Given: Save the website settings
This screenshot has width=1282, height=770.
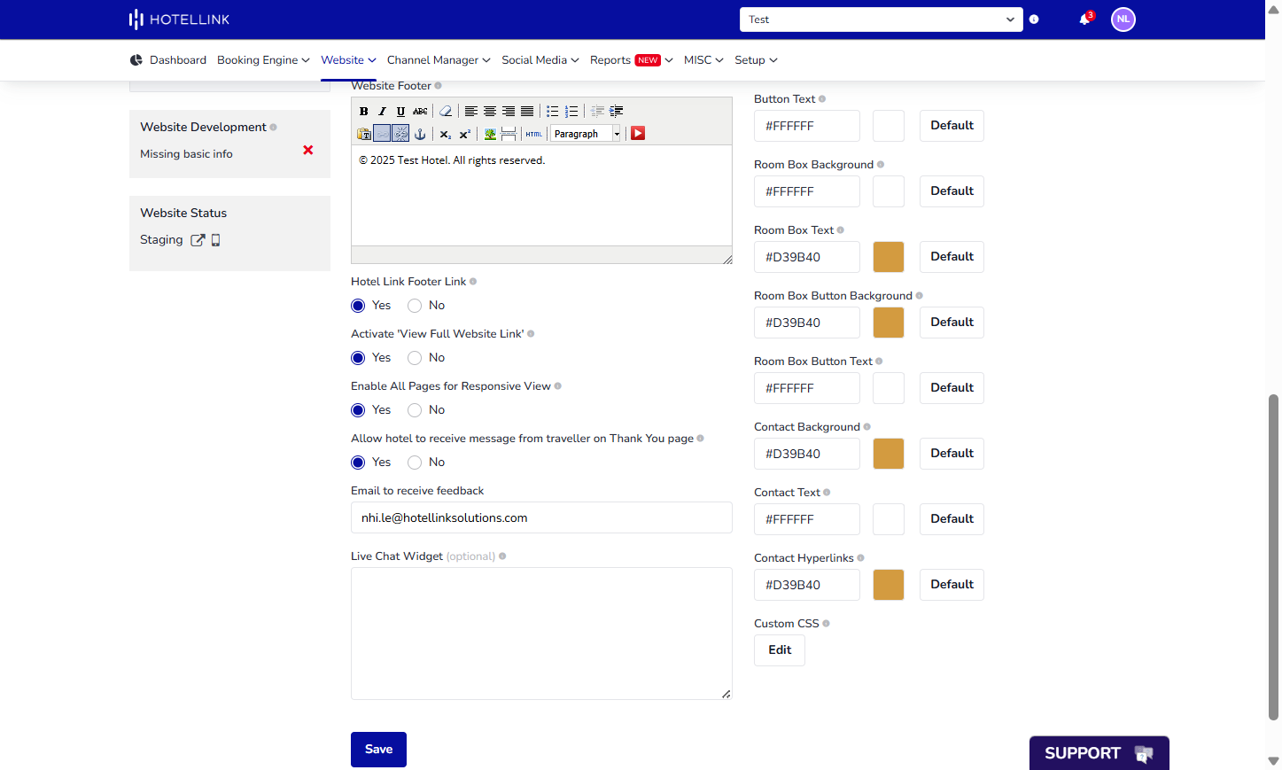Looking at the screenshot, I should point(378,750).
